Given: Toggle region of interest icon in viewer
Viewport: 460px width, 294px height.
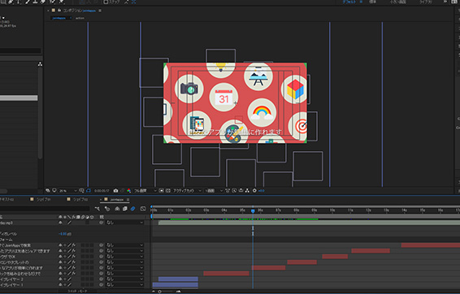Looking at the screenshot, I should 161,191.
